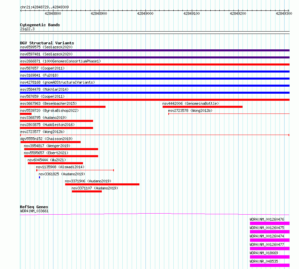Select the red bar under nsv5595657
Viewport: 299px width, 269px height.
pyautogui.click(x=61, y=156)
